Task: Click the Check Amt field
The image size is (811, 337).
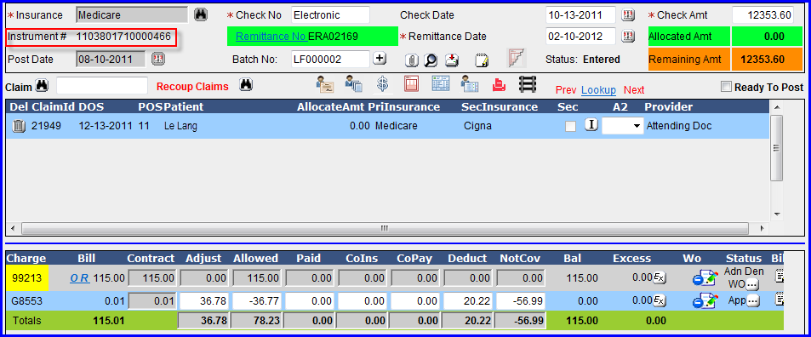Action: 762,15
